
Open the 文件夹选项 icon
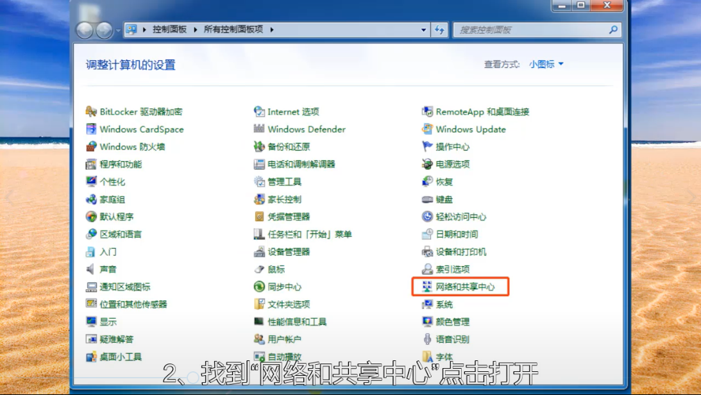pyautogui.click(x=259, y=305)
